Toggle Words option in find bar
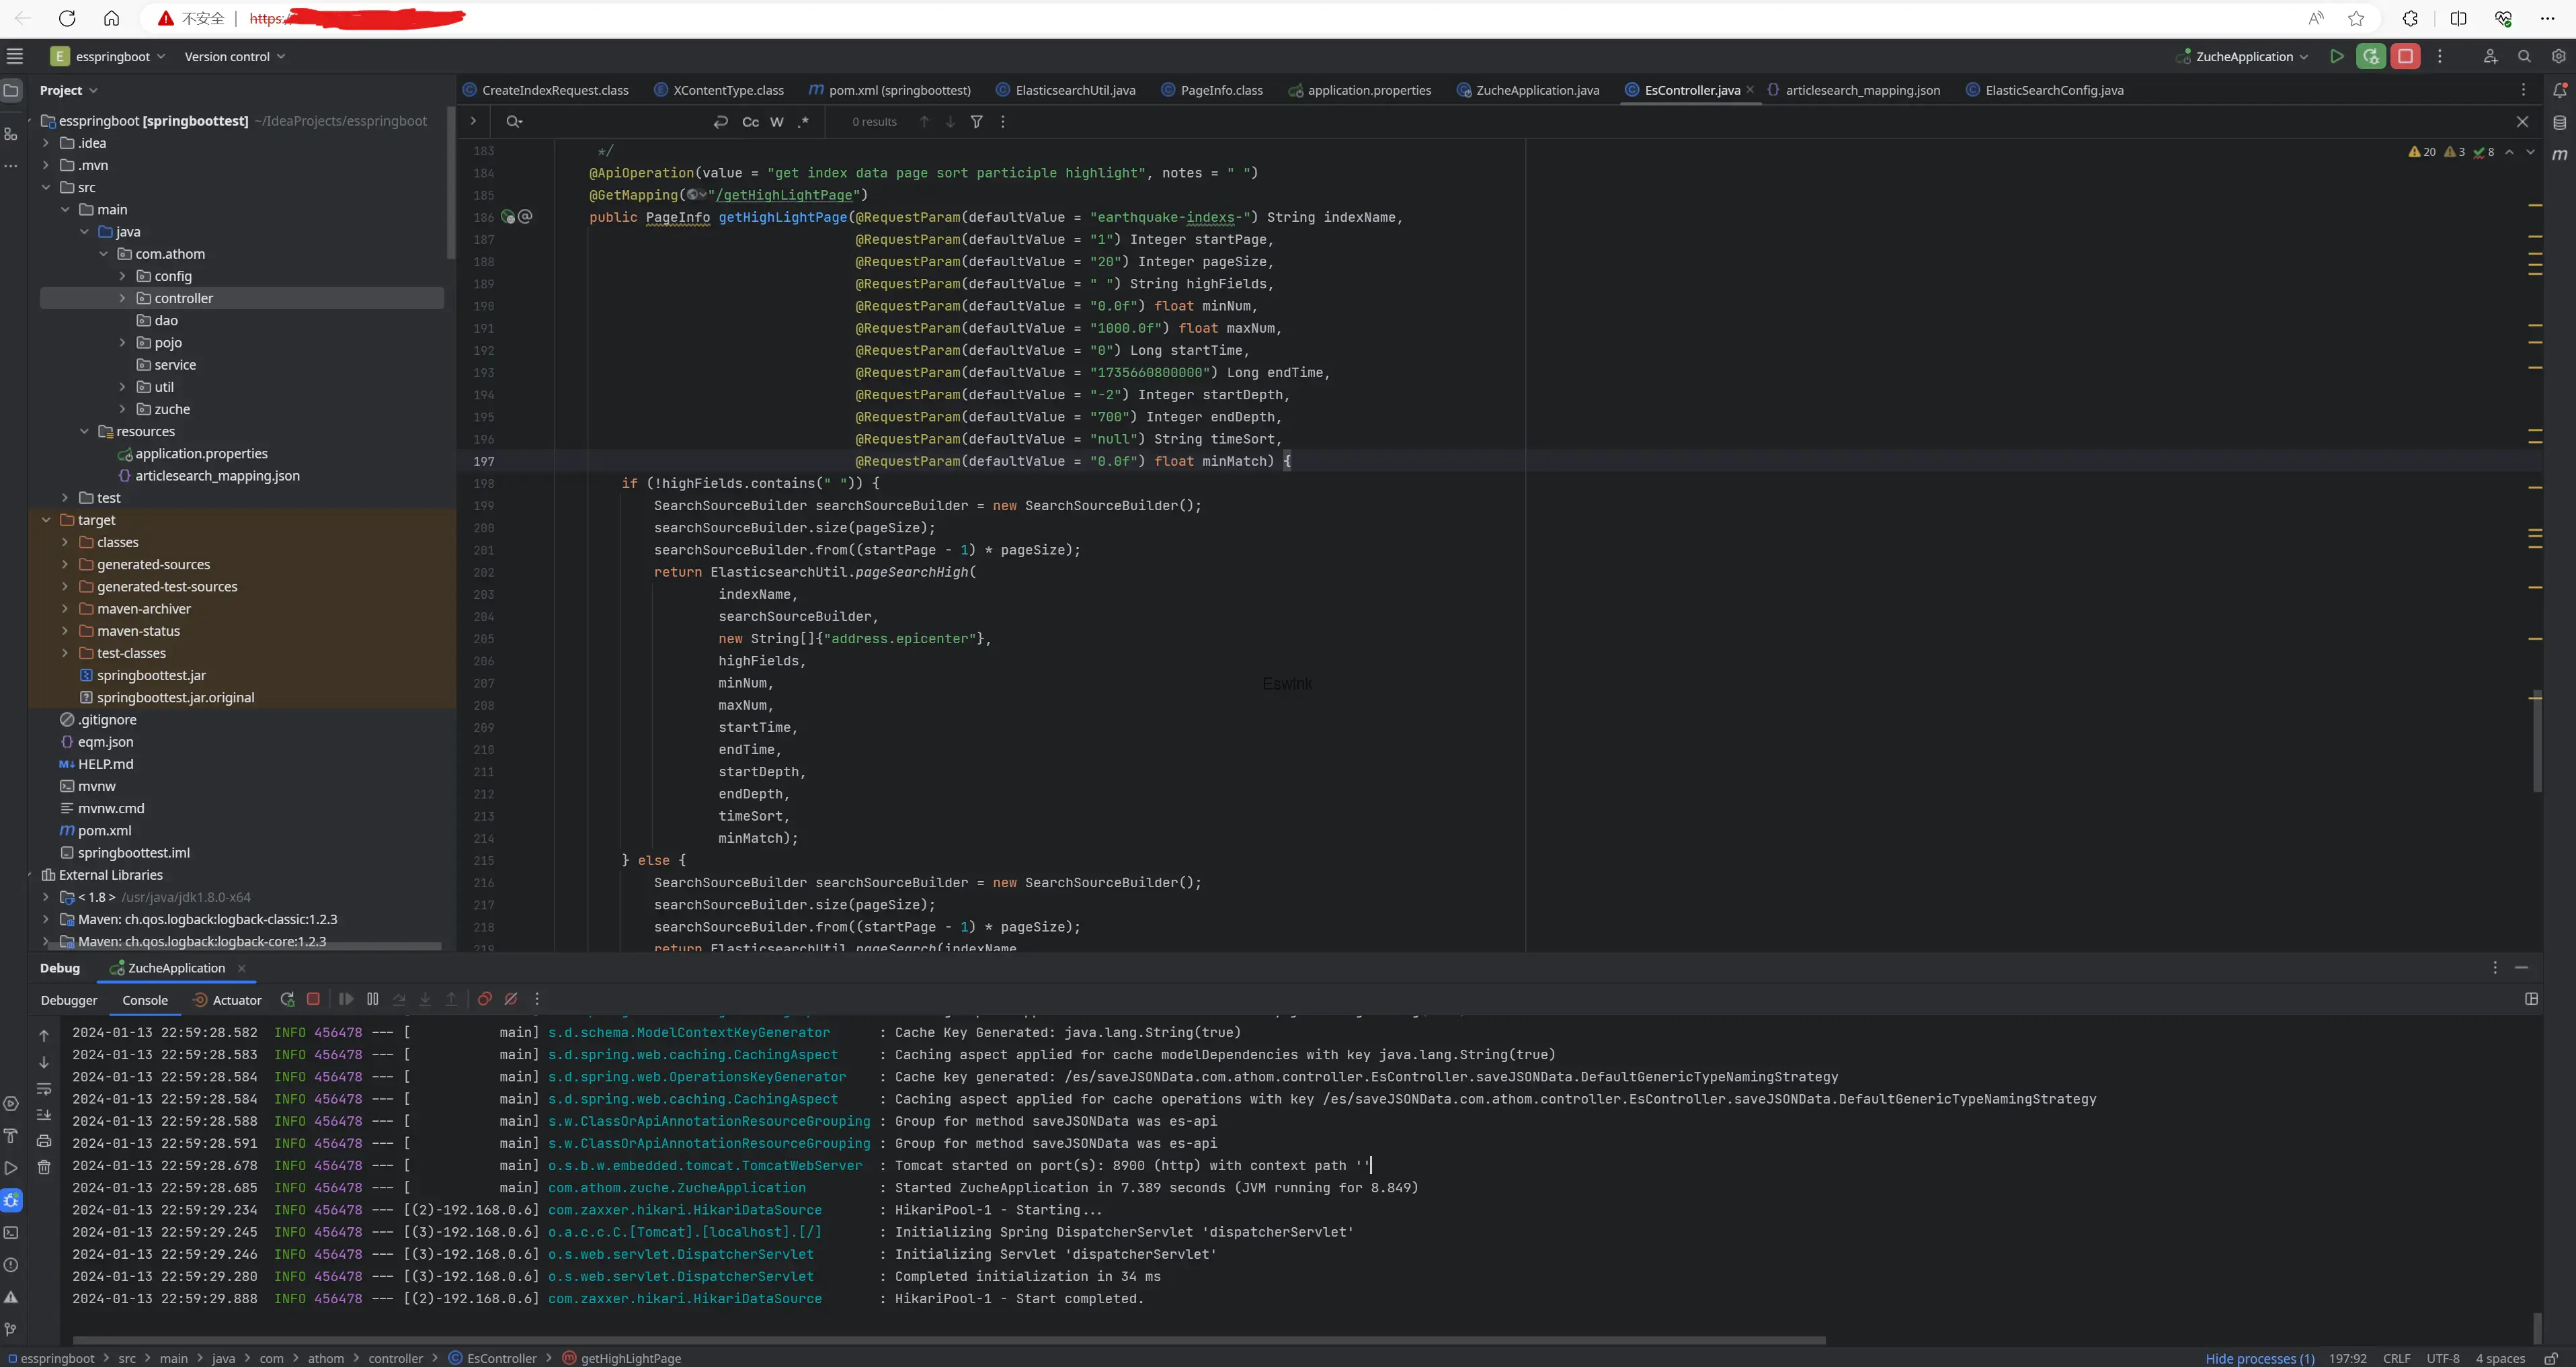This screenshot has height=1367, width=2576. tap(777, 122)
